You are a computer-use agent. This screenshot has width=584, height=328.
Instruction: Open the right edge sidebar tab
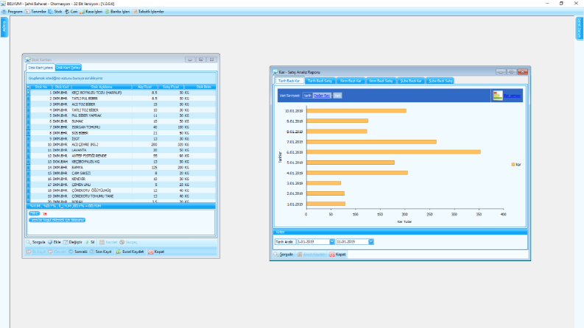(580, 28)
